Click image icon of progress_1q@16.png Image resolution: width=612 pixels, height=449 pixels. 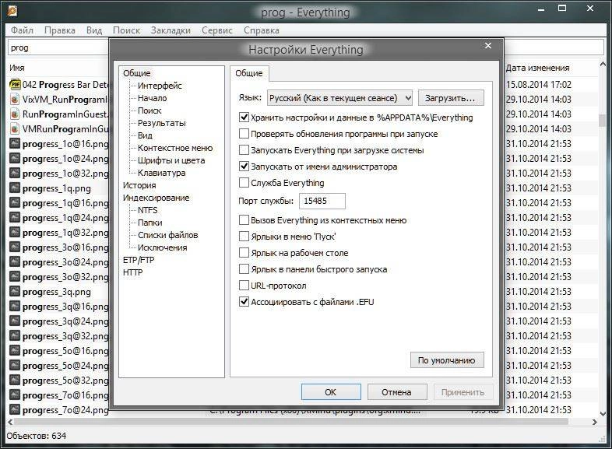tap(15, 203)
